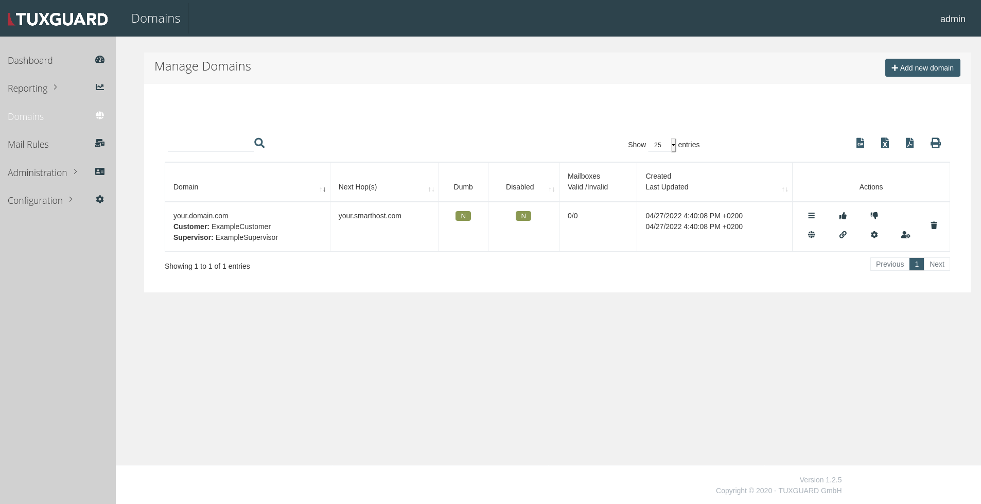The width and height of the screenshot is (981, 504).
Task: Export the domain list as PDF
Action: coord(909,143)
